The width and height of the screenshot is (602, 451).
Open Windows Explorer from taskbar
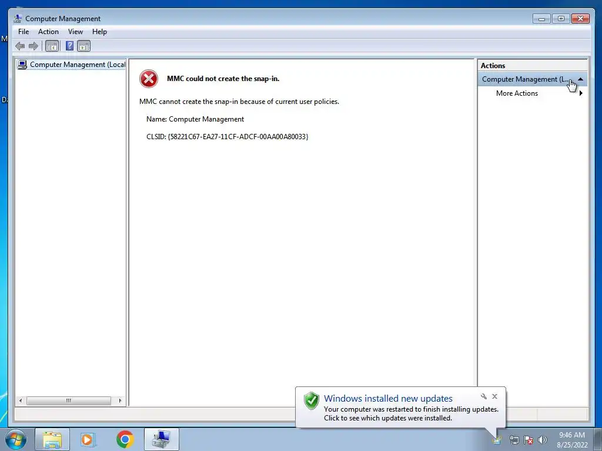52,439
